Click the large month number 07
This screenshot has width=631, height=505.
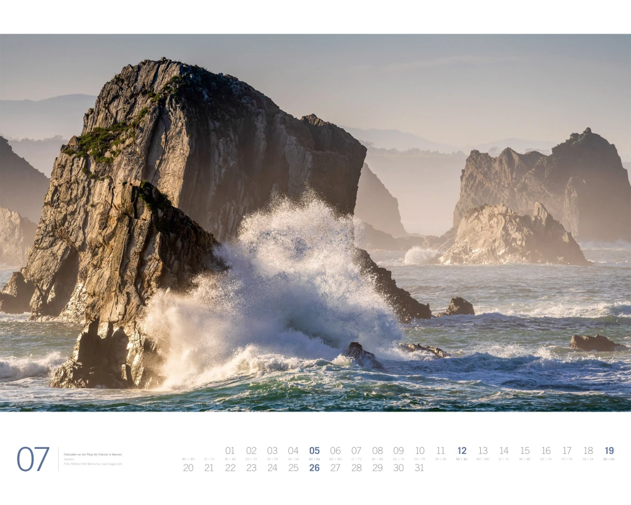[33, 459]
